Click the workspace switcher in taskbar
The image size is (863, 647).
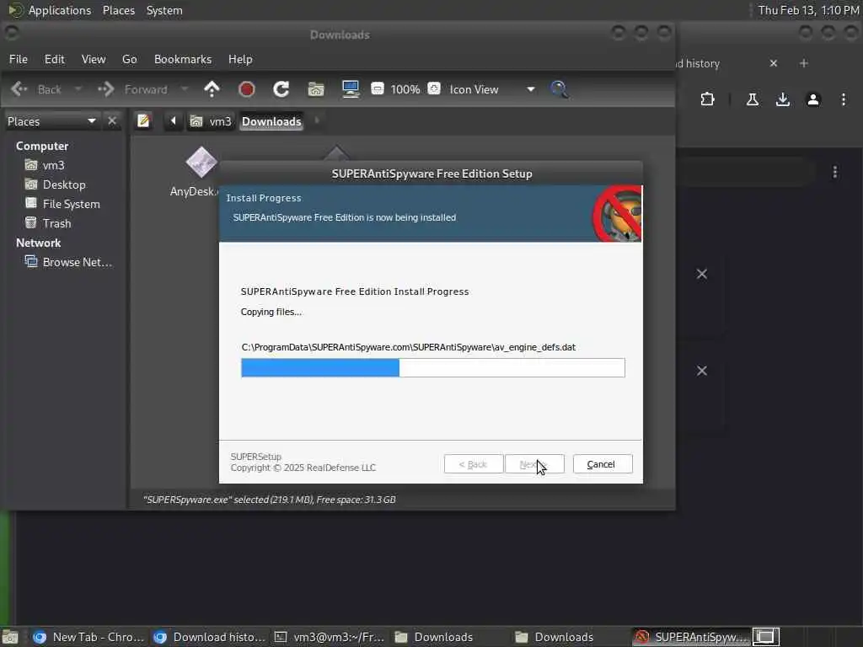click(765, 637)
